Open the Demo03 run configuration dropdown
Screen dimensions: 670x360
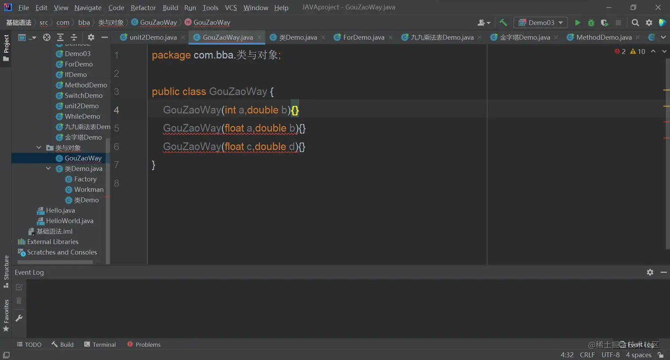click(540, 23)
